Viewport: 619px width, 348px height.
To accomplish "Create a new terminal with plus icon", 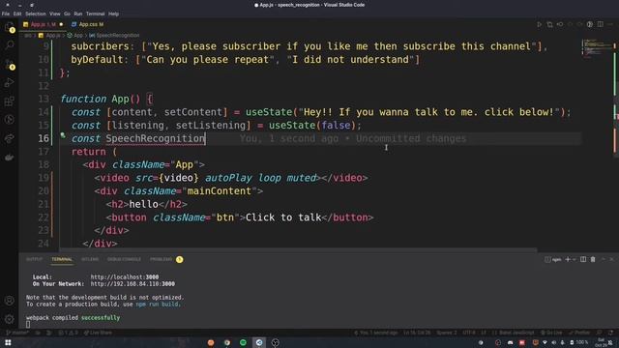I will click(x=568, y=259).
